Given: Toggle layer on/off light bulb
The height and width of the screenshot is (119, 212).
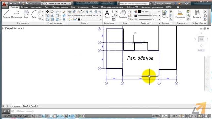Looking at the screenshot, I should [69, 20].
